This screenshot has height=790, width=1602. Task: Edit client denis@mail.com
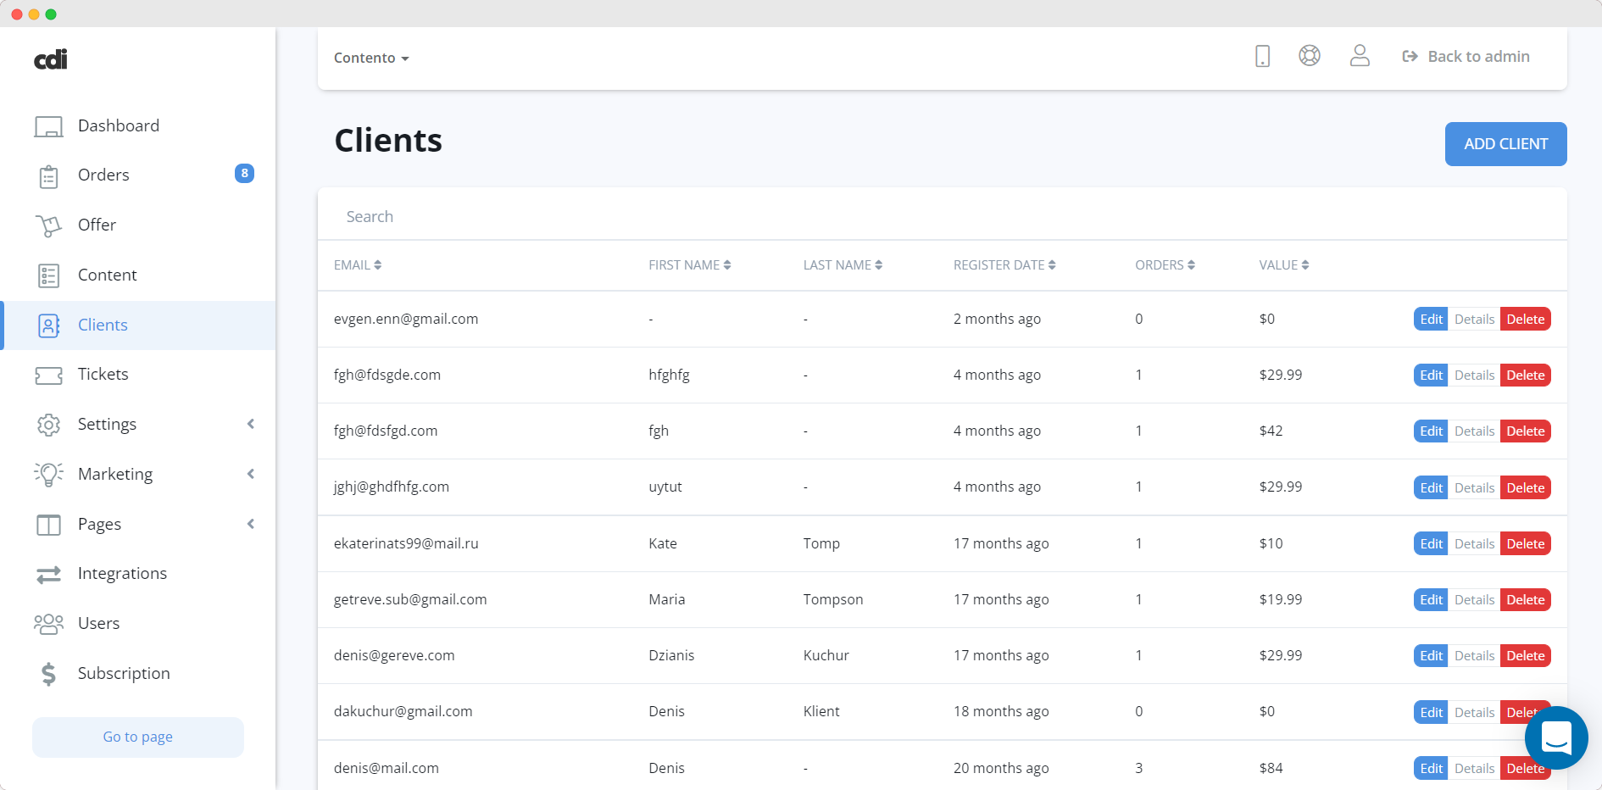[1431, 768]
